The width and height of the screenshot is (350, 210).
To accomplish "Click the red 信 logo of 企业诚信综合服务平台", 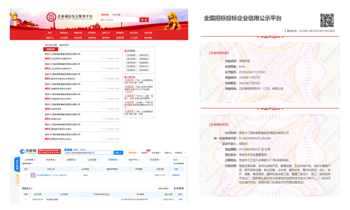I will 51,17.
